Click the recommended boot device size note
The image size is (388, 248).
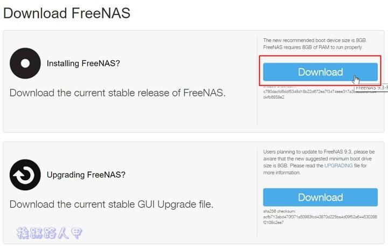(x=315, y=40)
